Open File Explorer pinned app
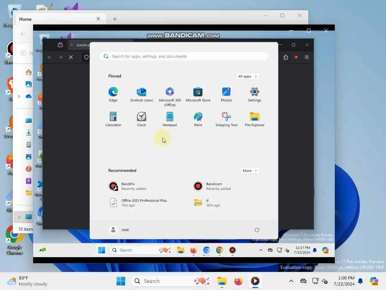The image size is (386, 290). coord(254,119)
